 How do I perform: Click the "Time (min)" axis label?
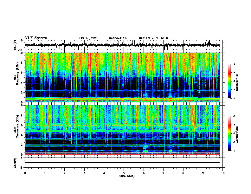pyautogui.click(x=127, y=176)
